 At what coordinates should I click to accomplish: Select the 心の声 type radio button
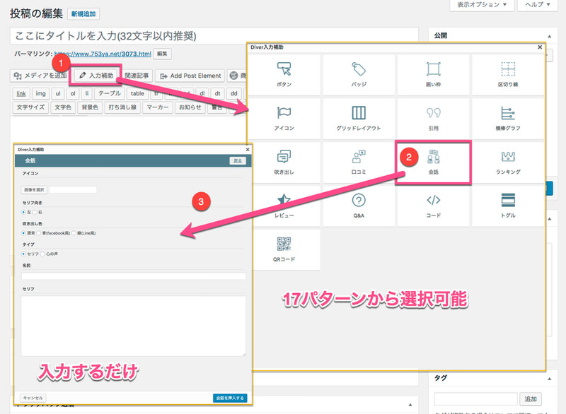(x=43, y=253)
